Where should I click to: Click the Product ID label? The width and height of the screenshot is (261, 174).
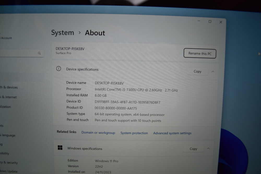pos(75,107)
